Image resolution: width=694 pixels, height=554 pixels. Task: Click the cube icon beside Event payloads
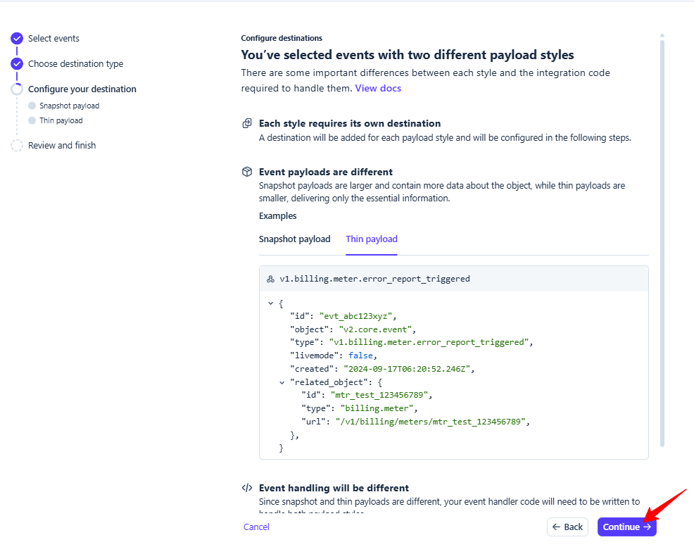point(247,172)
